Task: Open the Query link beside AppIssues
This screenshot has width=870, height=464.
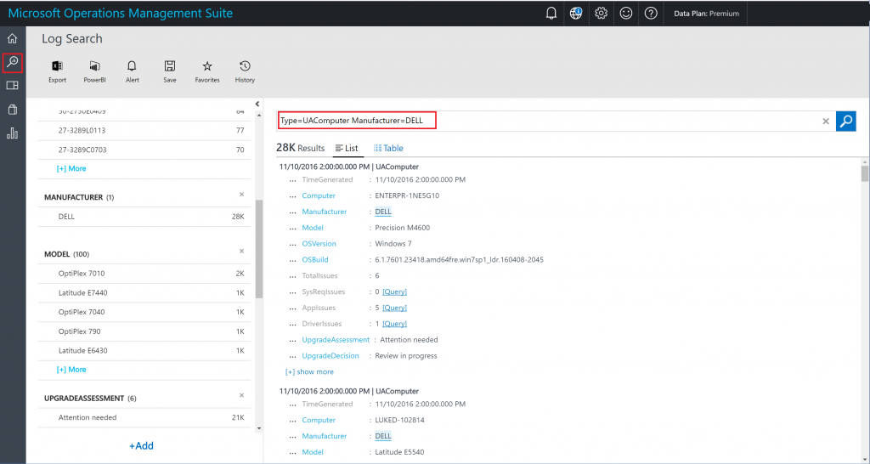Action: tap(394, 308)
